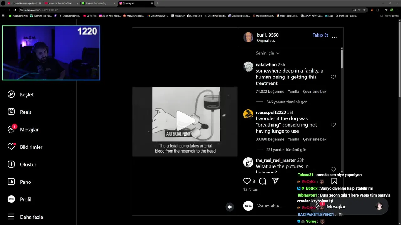Like the_real_reel_master's comment

click(333, 169)
